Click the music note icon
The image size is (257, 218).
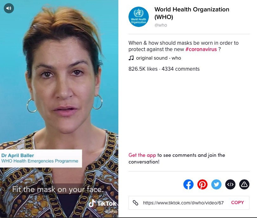pyautogui.click(x=131, y=58)
